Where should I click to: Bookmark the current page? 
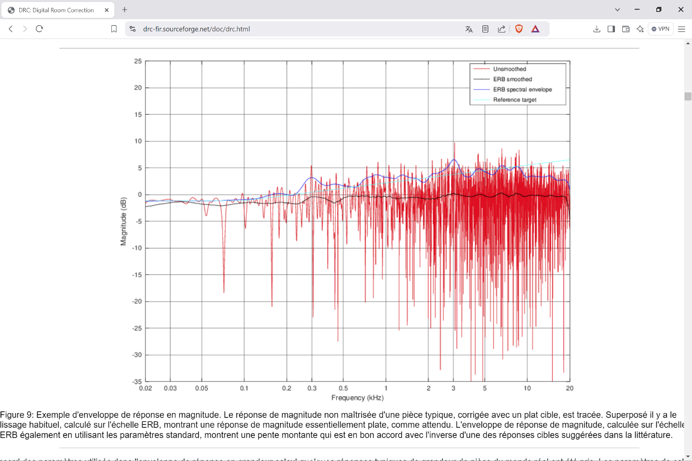pyautogui.click(x=114, y=29)
